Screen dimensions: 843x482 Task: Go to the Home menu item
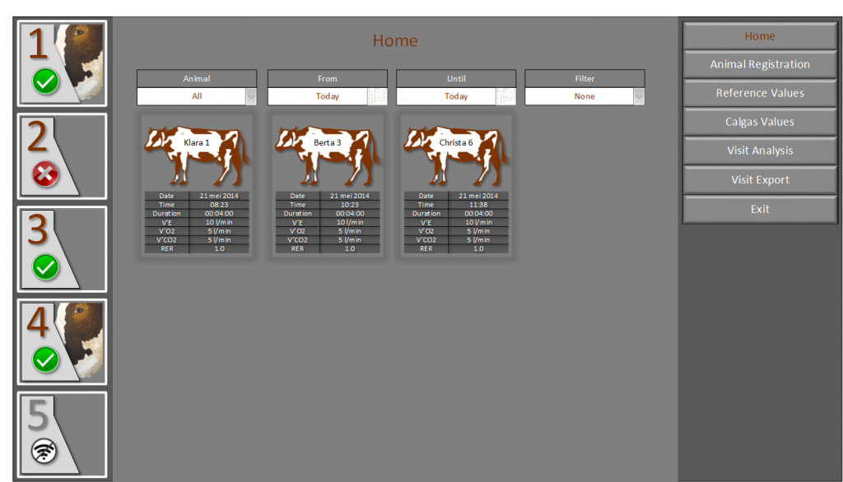[760, 36]
